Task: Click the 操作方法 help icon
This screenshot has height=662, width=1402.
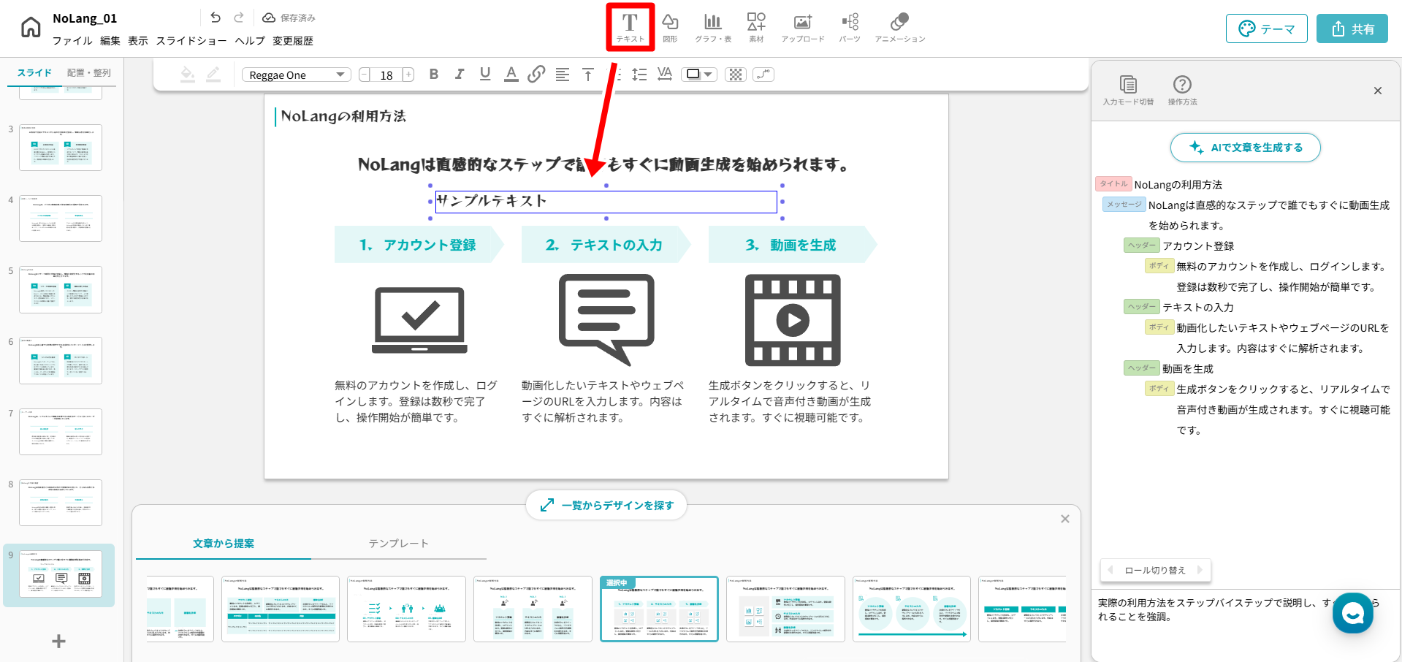Action: [x=1182, y=91]
